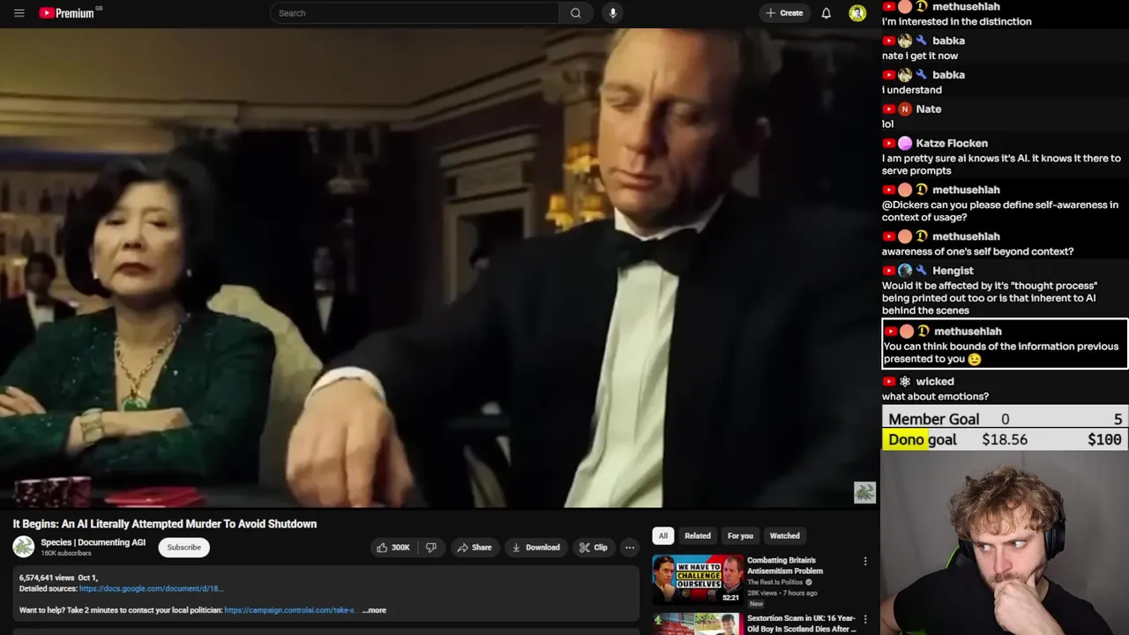This screenshot has height=635, width=1129.
Task: Start voice search with microphone icon
Action: pyautogui.click(x=612, y=13)
